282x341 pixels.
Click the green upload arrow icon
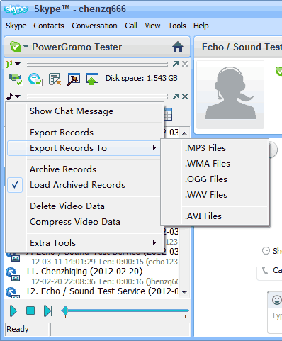[92, 79]
